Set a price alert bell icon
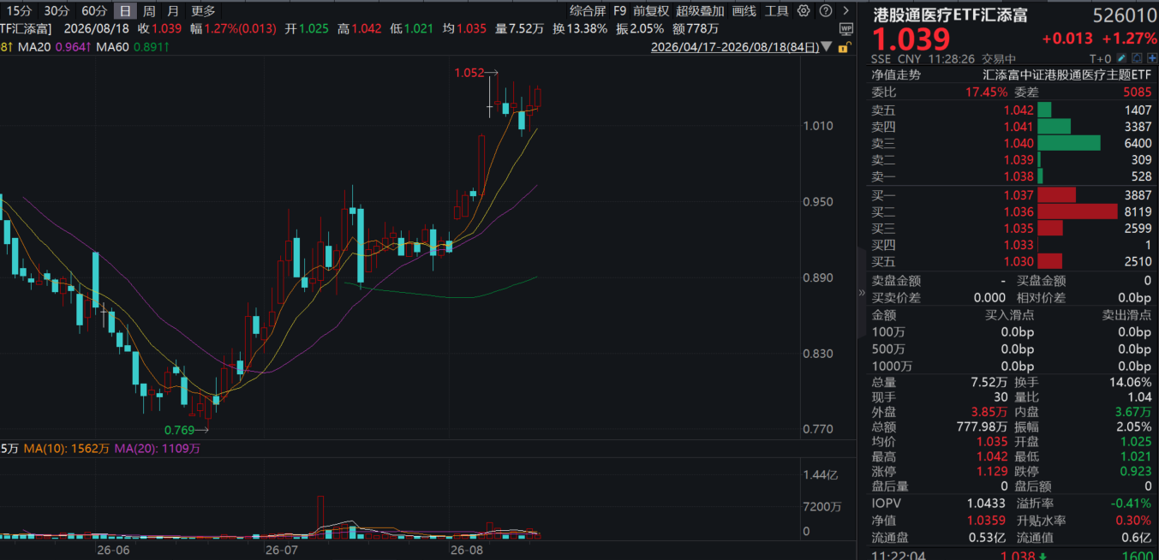Image resolution: width=1159 pixels, height=560 pixels. pyautogui.click(x=1137, y=58)
